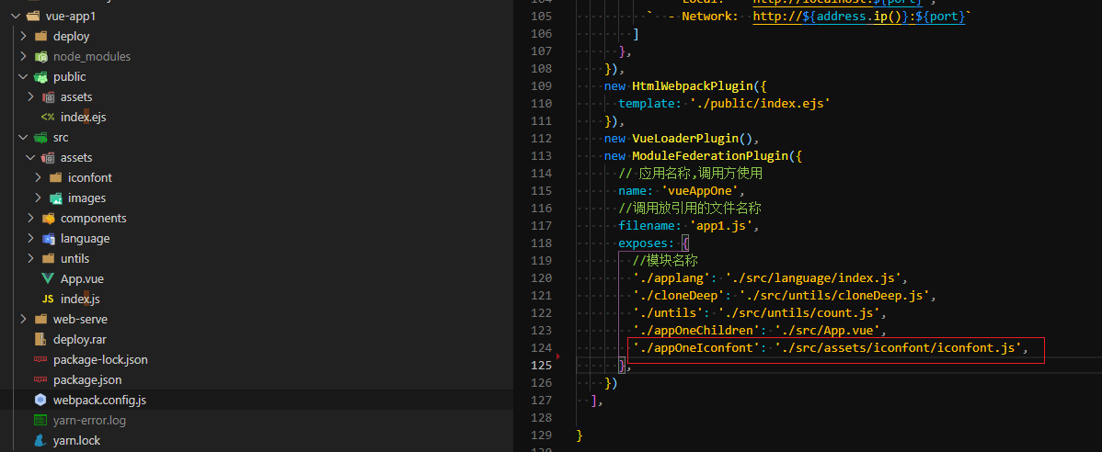Expand the assets chevron under public
This screenshot has height=452, width=1102.
(x=31, y=96)
